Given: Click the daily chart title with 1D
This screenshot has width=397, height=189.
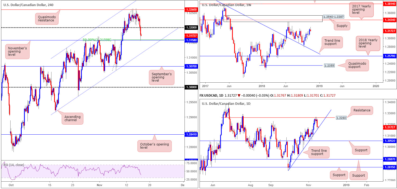Looking at the screenshot, I should (226, 103).
